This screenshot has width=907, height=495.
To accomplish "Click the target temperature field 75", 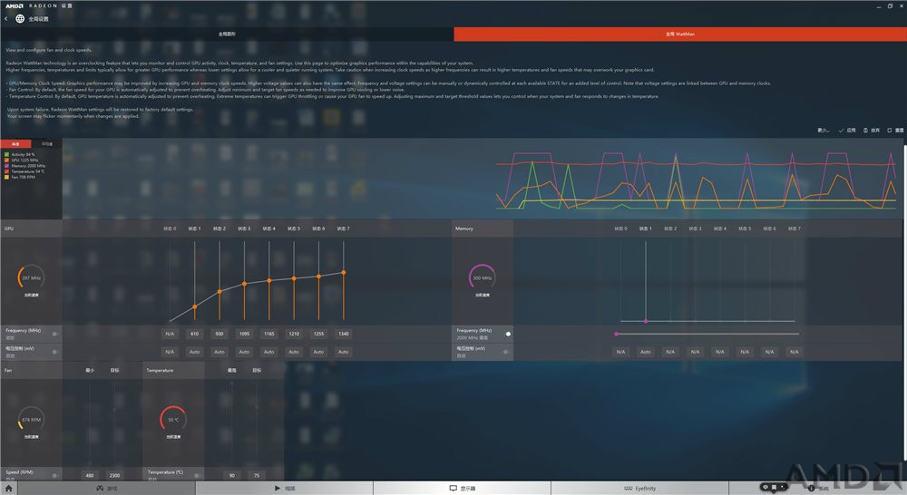I will (x=257, y=475).
